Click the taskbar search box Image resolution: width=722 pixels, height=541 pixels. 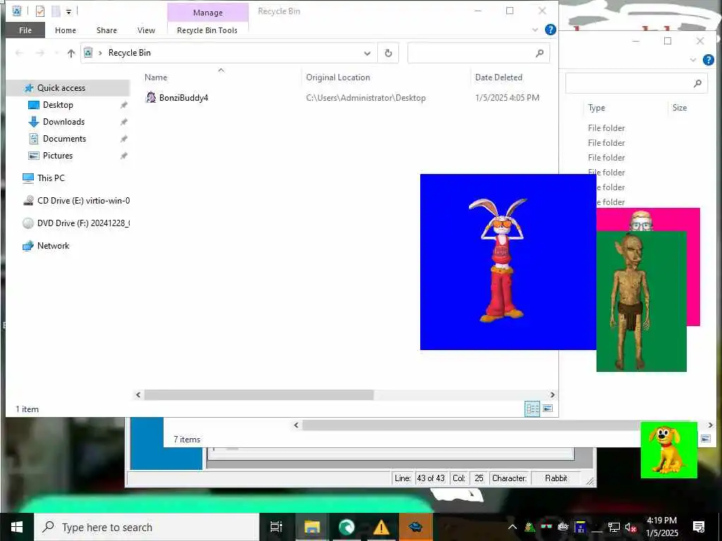(x=147, y=527)
